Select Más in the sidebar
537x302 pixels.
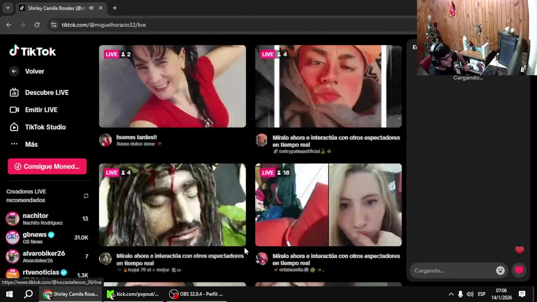click(31, 144)
